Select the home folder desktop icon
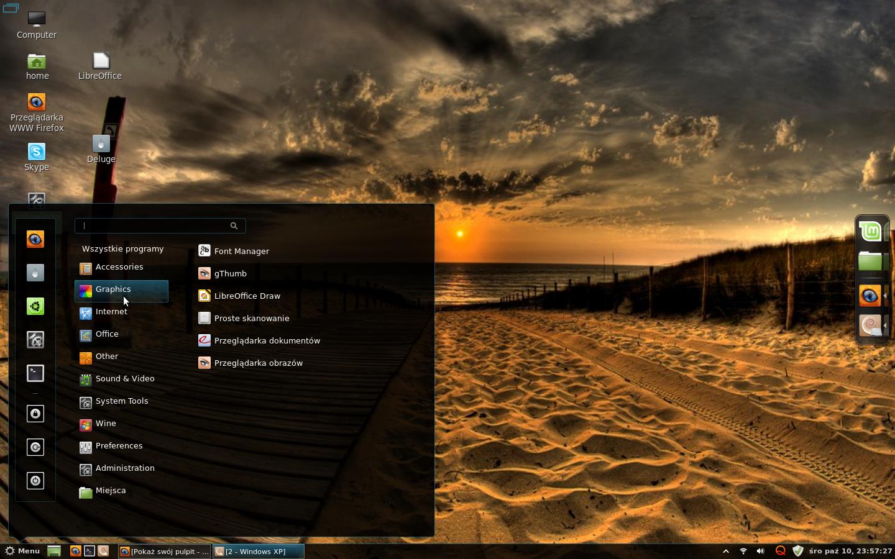This screenshot has width=895, height=559. pos(37,66)
